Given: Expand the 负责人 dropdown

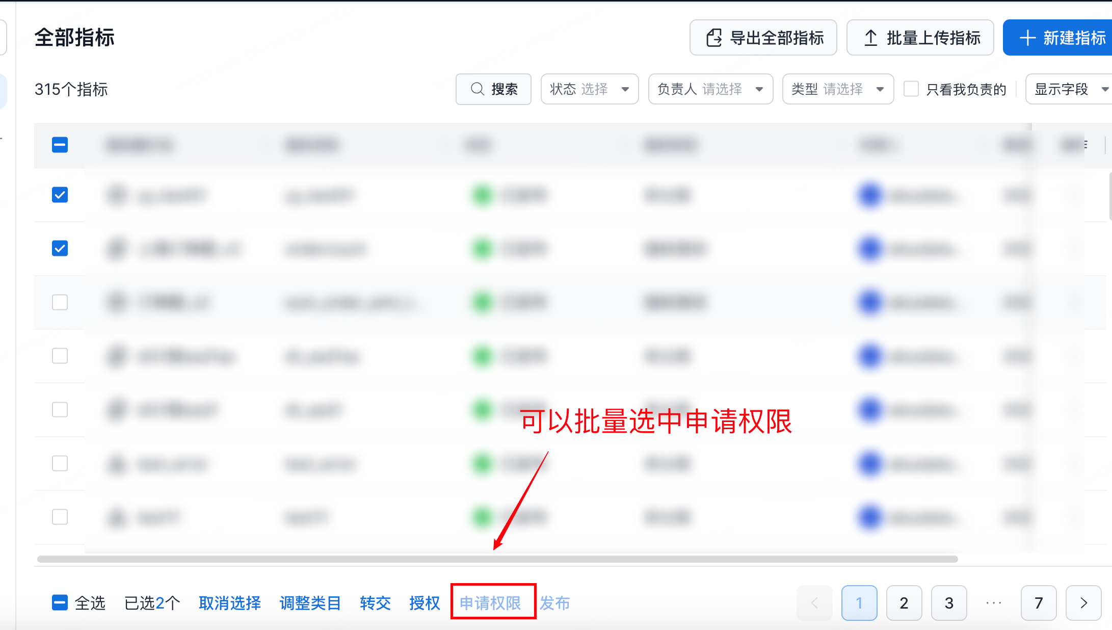Looking at the screenshot, I should 710,89.
